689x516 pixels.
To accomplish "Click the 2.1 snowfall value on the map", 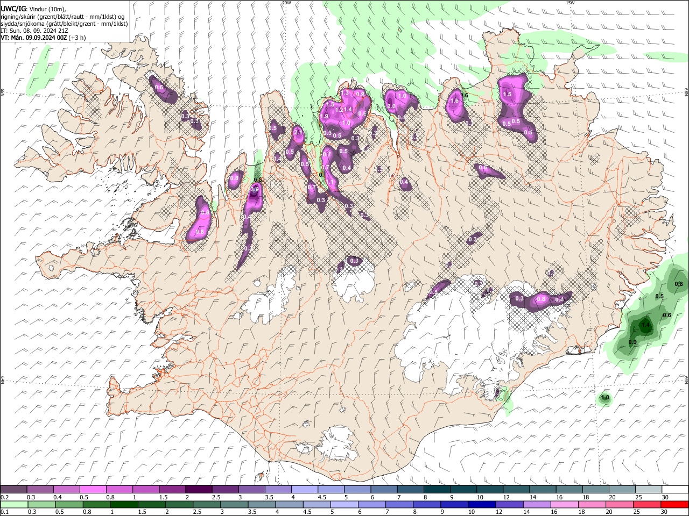I will pos(298,132).
